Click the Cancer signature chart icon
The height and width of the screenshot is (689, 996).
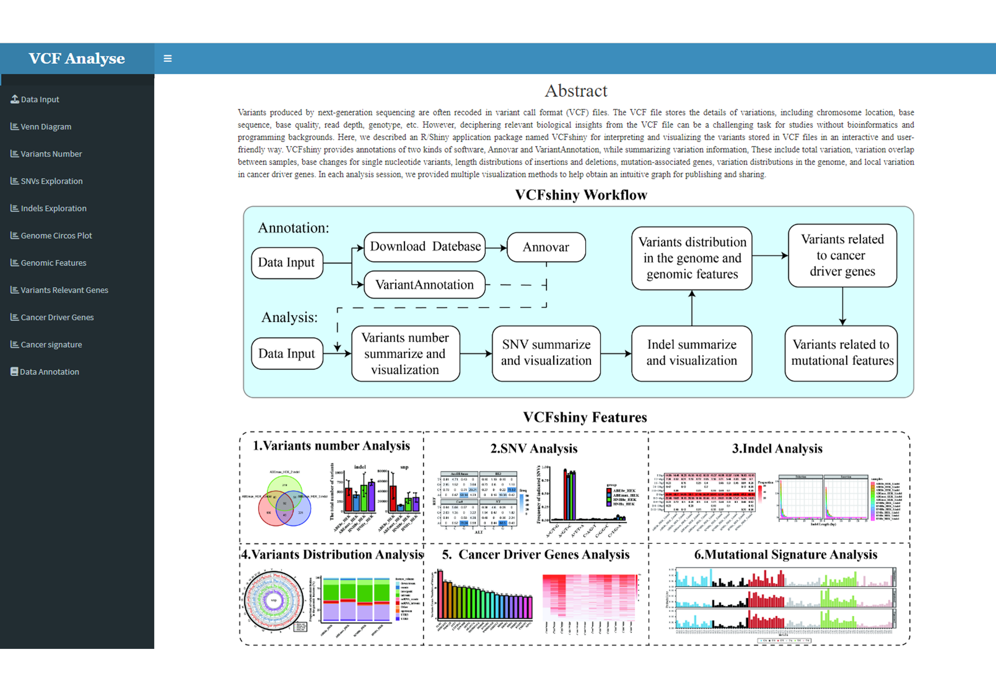(15, 344)
